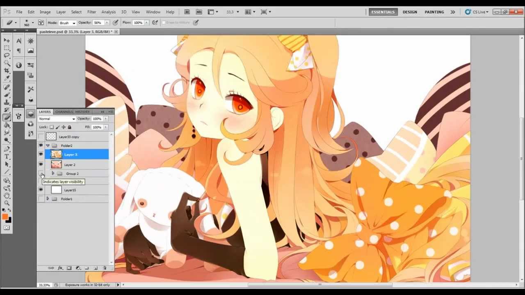525x295 pixels.
Task: Open the layer blend mode dropdown
Action: [x=57, y=119]
